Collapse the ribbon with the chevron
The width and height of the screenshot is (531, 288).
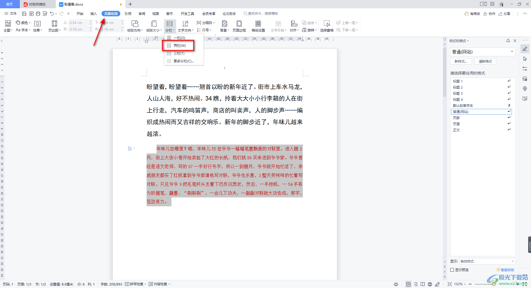click(525, 14)
